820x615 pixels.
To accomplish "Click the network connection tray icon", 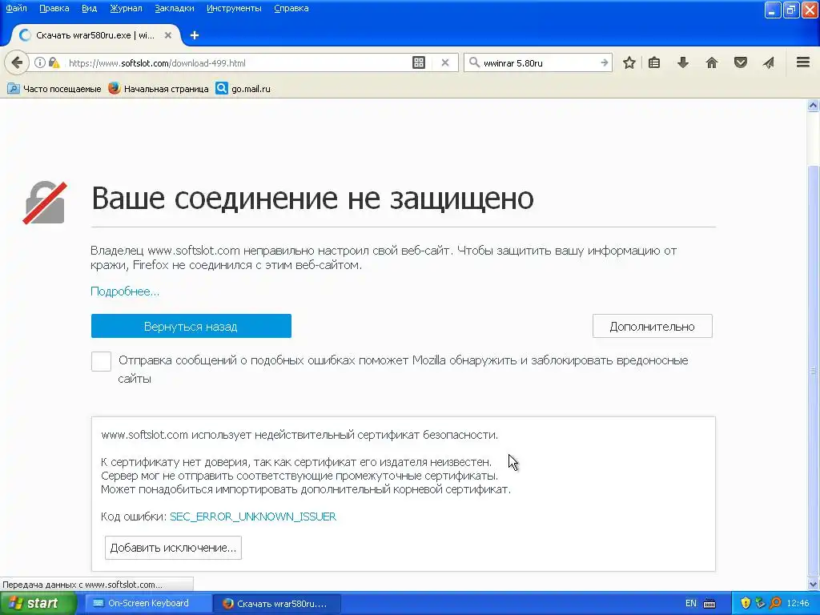I will (761, 604).
